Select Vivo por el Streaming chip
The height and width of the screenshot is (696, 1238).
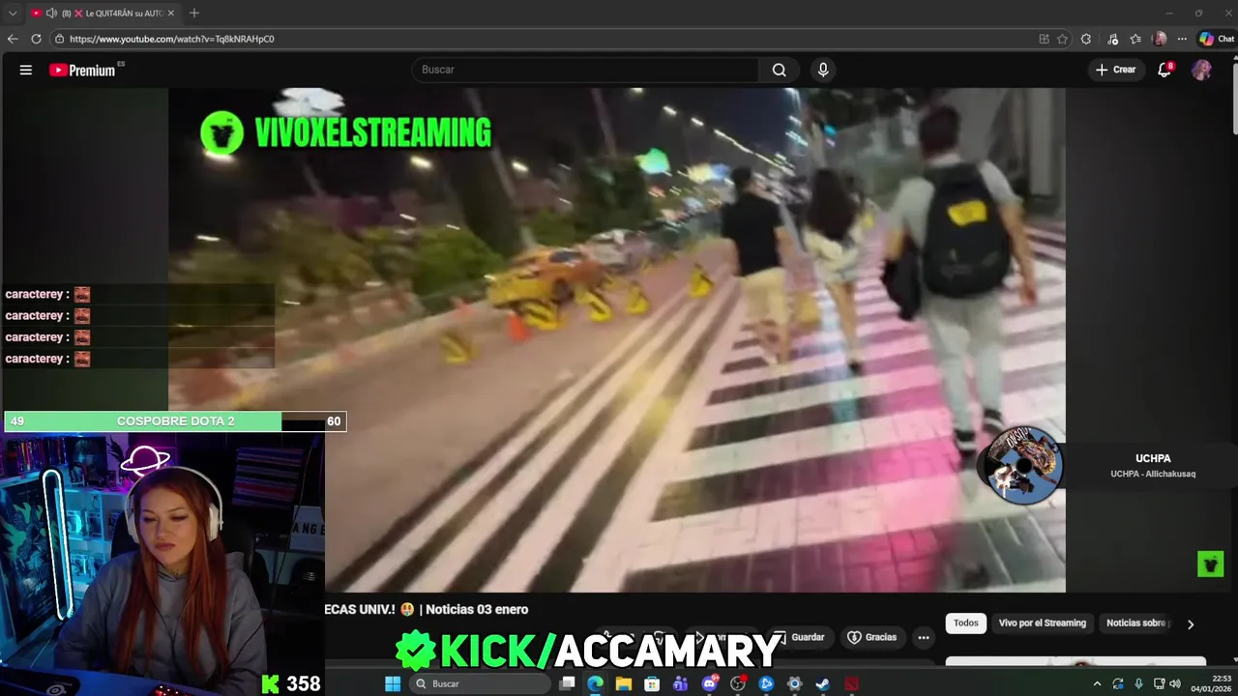tap(1042, 623)
